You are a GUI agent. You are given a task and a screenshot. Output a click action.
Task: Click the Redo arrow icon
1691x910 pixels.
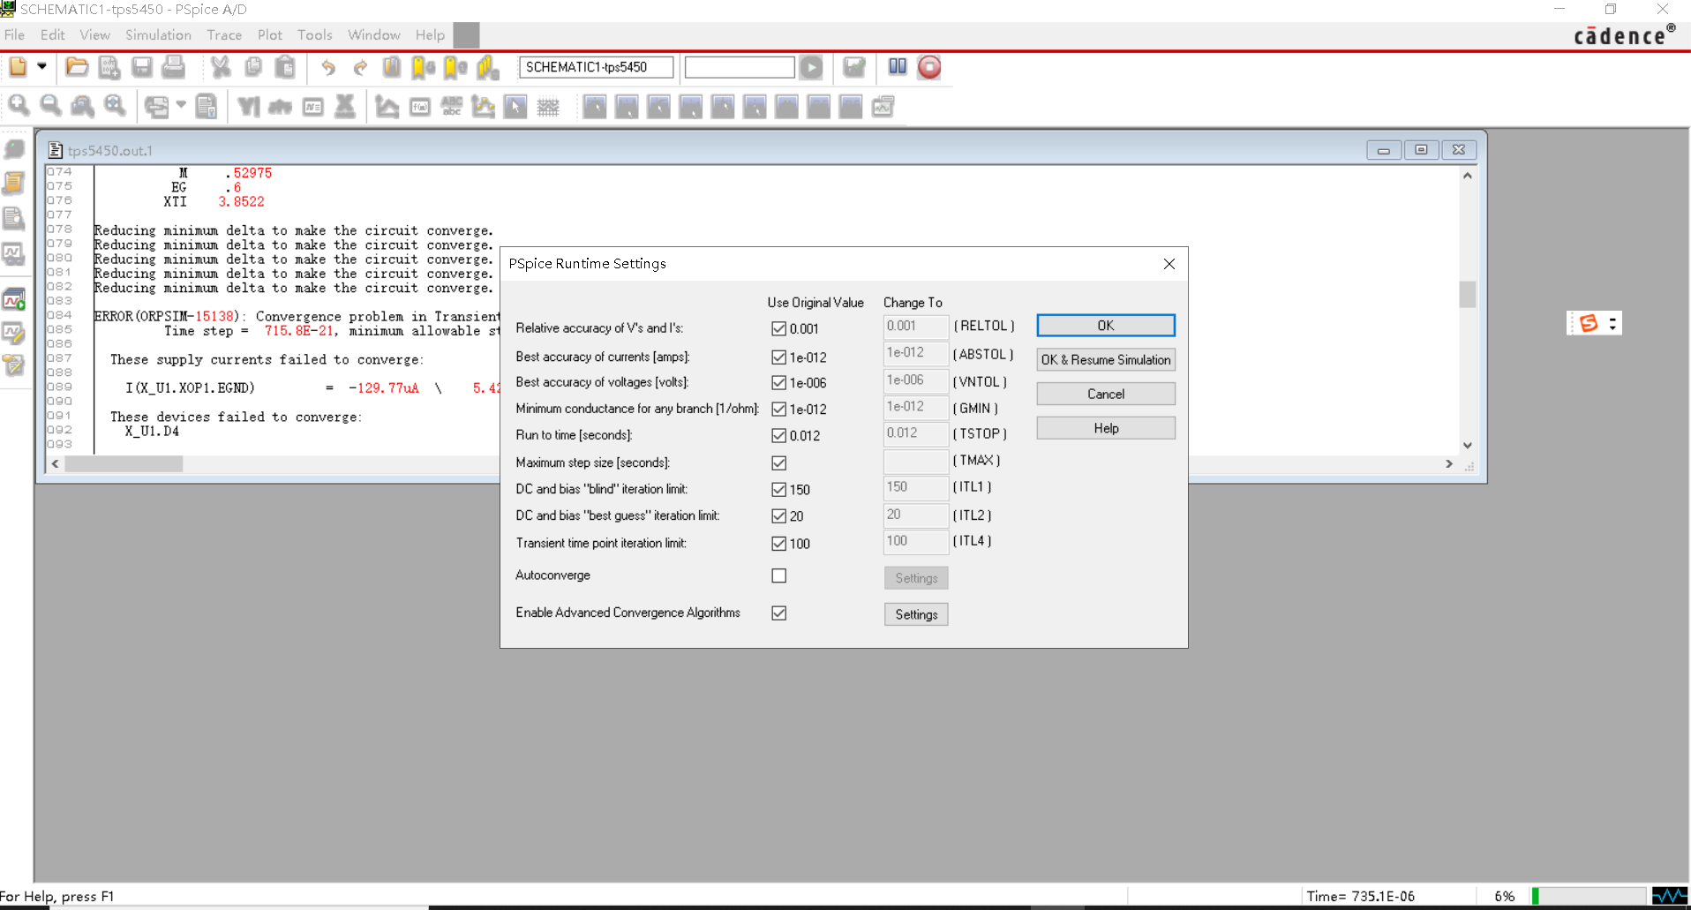coord(360,67)
